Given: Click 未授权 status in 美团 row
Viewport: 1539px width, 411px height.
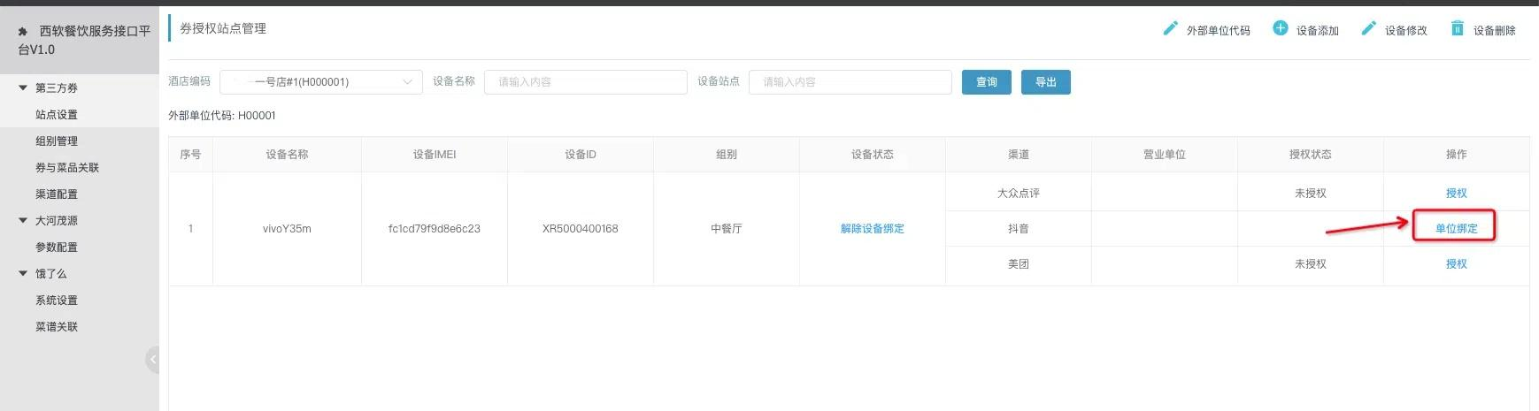Looking at the screenshot, I should 1311,263.
